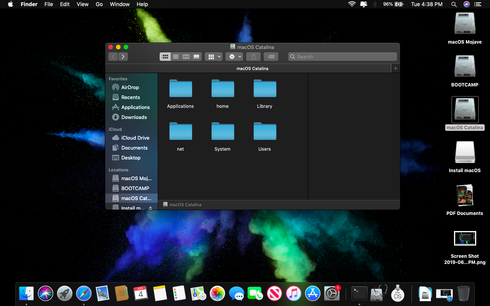Add a new Finder tab with plus
Screen dimensions: 490x306
click(x=395, y=68)
